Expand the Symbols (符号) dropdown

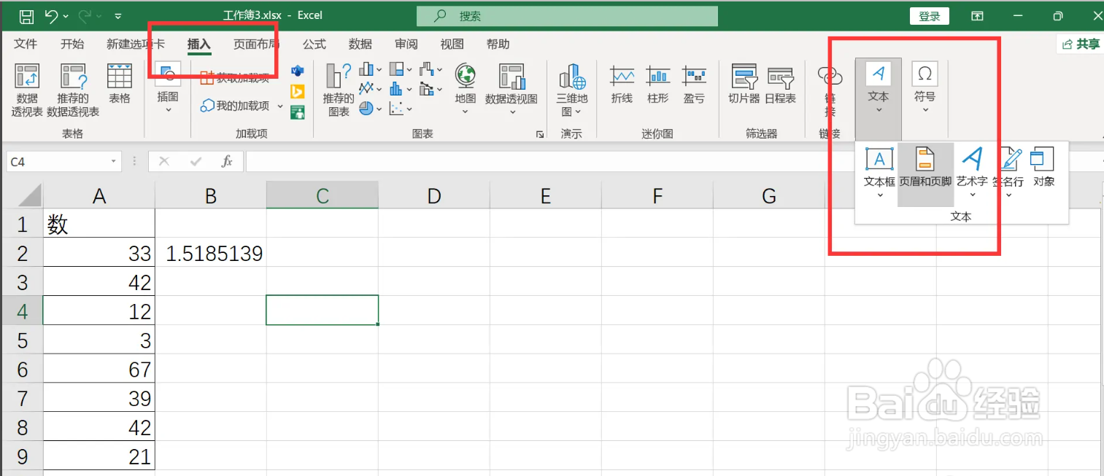coord(924,89)
